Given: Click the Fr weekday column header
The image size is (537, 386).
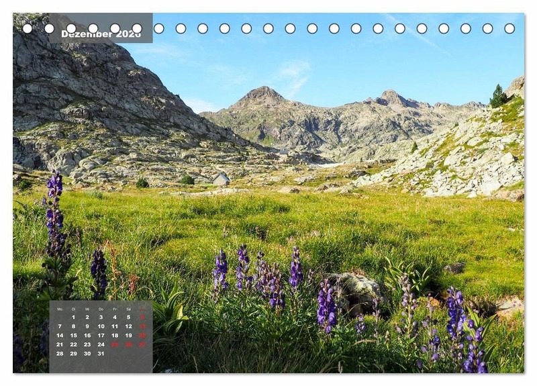Looking at the screenshot, I should [115, 309].
